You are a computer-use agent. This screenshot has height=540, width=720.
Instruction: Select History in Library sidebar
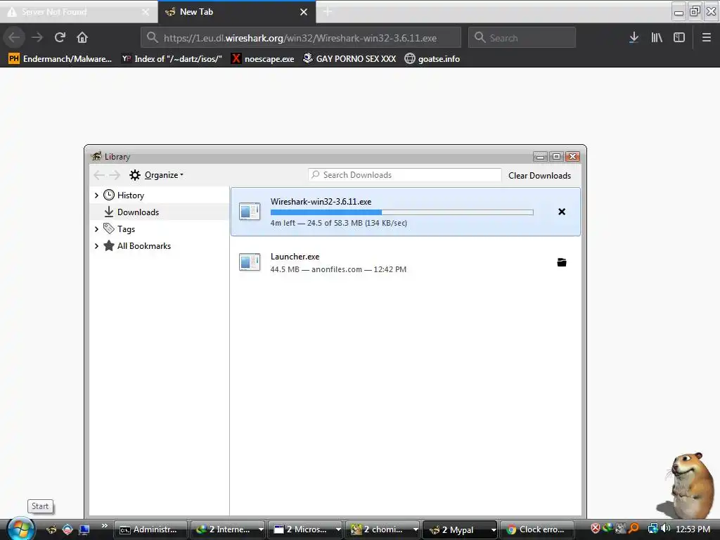click(130, 195)
